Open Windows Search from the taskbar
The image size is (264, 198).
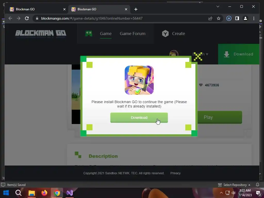pos(19,193)
